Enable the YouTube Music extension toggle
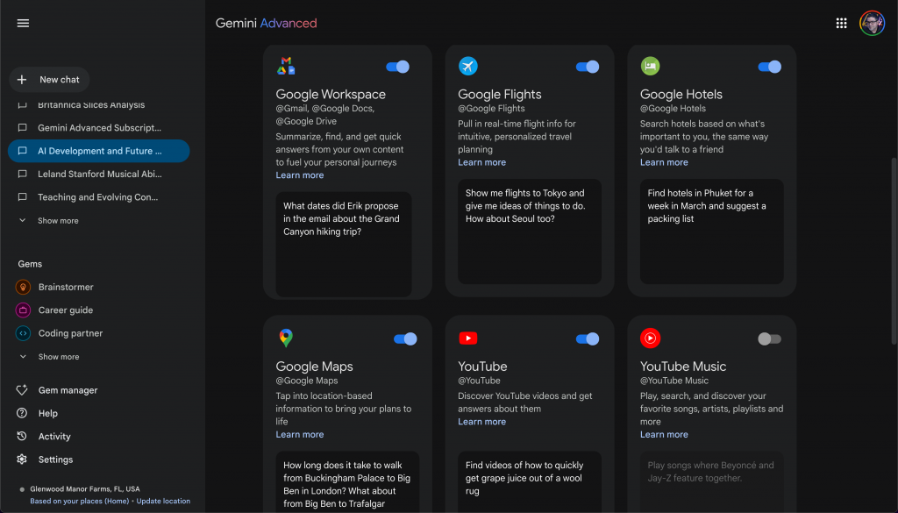Screen dimensions: 898x513 769,338
